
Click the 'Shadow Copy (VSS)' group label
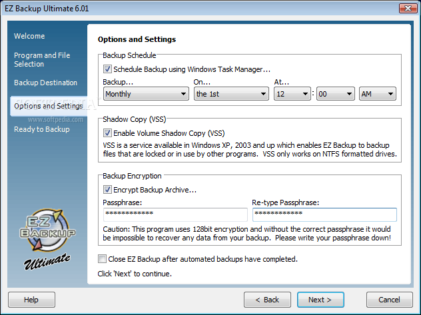pyautogui.click(x=135, y=119)
